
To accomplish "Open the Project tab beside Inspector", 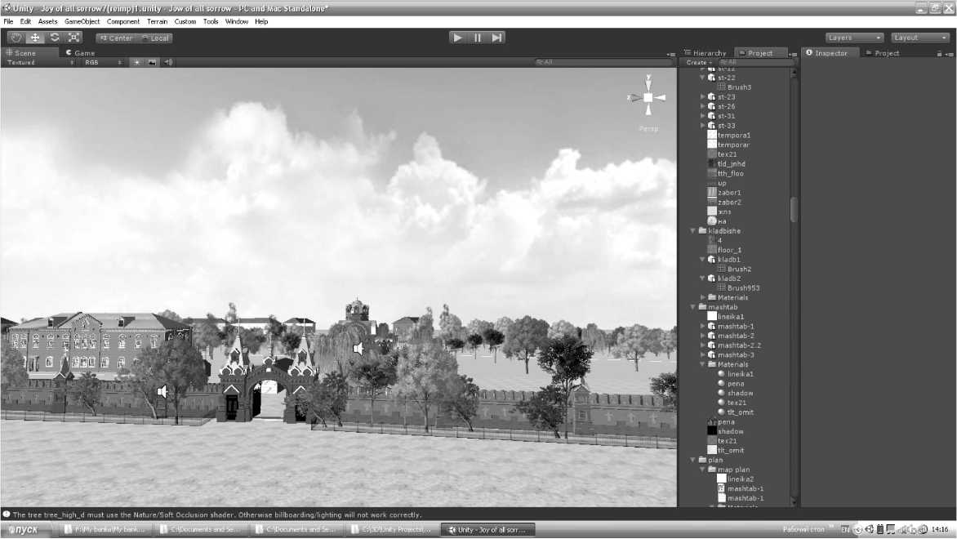I will tap(883, 53).
